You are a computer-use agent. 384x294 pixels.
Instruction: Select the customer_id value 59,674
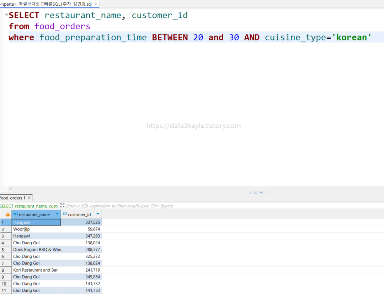[x=81, y=229]
